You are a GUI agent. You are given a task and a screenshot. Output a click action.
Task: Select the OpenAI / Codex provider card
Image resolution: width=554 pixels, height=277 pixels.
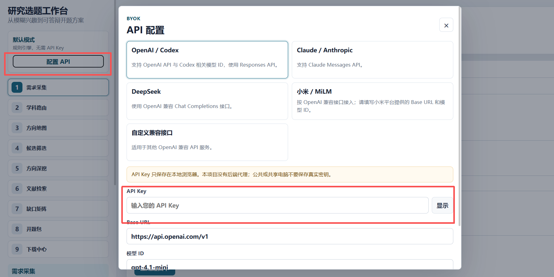tap(207, 60)
